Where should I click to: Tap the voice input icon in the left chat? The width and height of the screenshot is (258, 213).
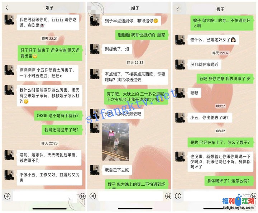click(x=7, y=196)
